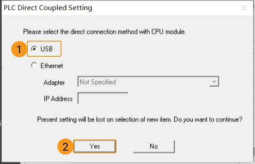Click the PLC Direct Coupled Setting title bar
This screenshot has width=255, height=164.
[x=121, y=8]
